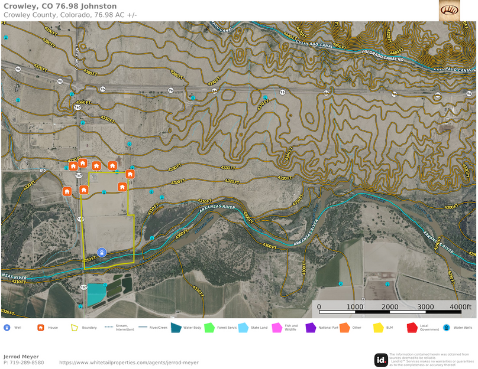Click the turquoise water body south of the boundary
Screen dimensions: 478x369
pyautogui.click(x=96, y=295)
